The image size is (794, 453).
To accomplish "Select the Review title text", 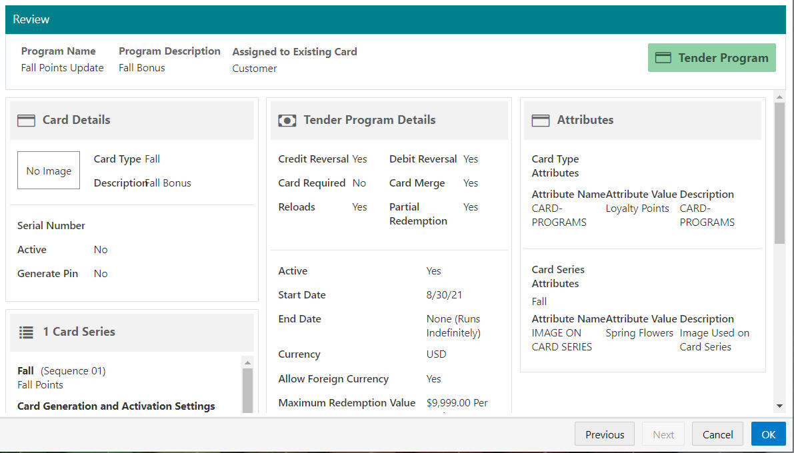I will tap(31, 19).
